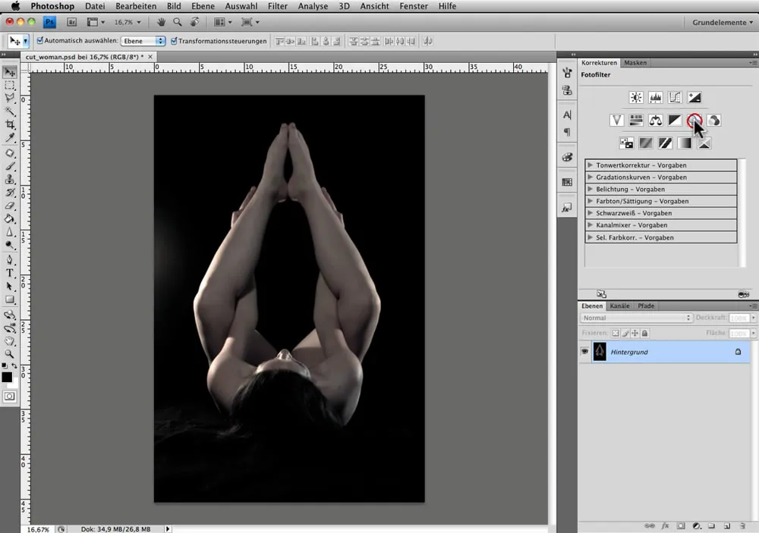Click the black foreground color swatch
The height and width of the screenshot is (533, 759).
point(7,377)
